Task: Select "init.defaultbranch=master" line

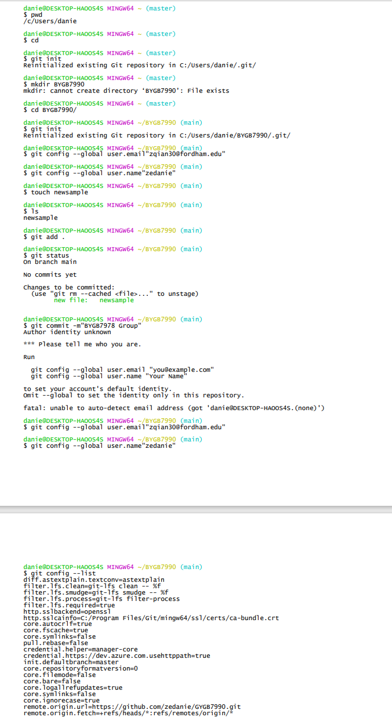Action: tap(71, 662)
